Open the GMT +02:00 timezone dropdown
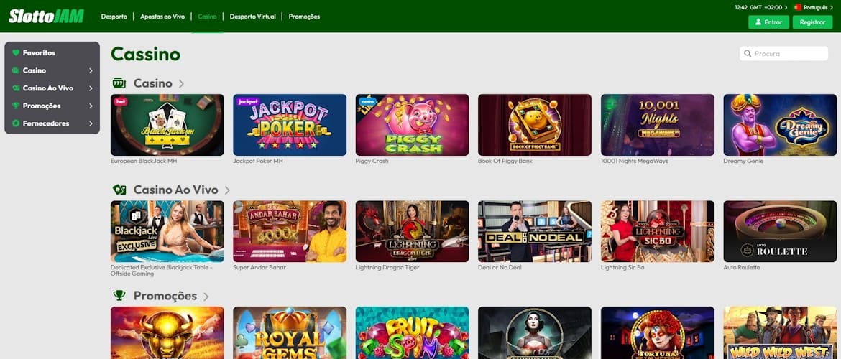 point(760,7)
